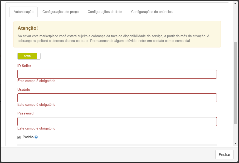This screenshot has width=239, height=163.
Task: Uncheck the Padrão checkbox
Action: click(x=19, y=137)
